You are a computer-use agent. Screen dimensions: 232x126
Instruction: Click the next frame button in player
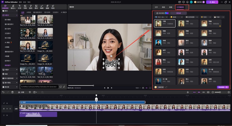tap(111, 88)
